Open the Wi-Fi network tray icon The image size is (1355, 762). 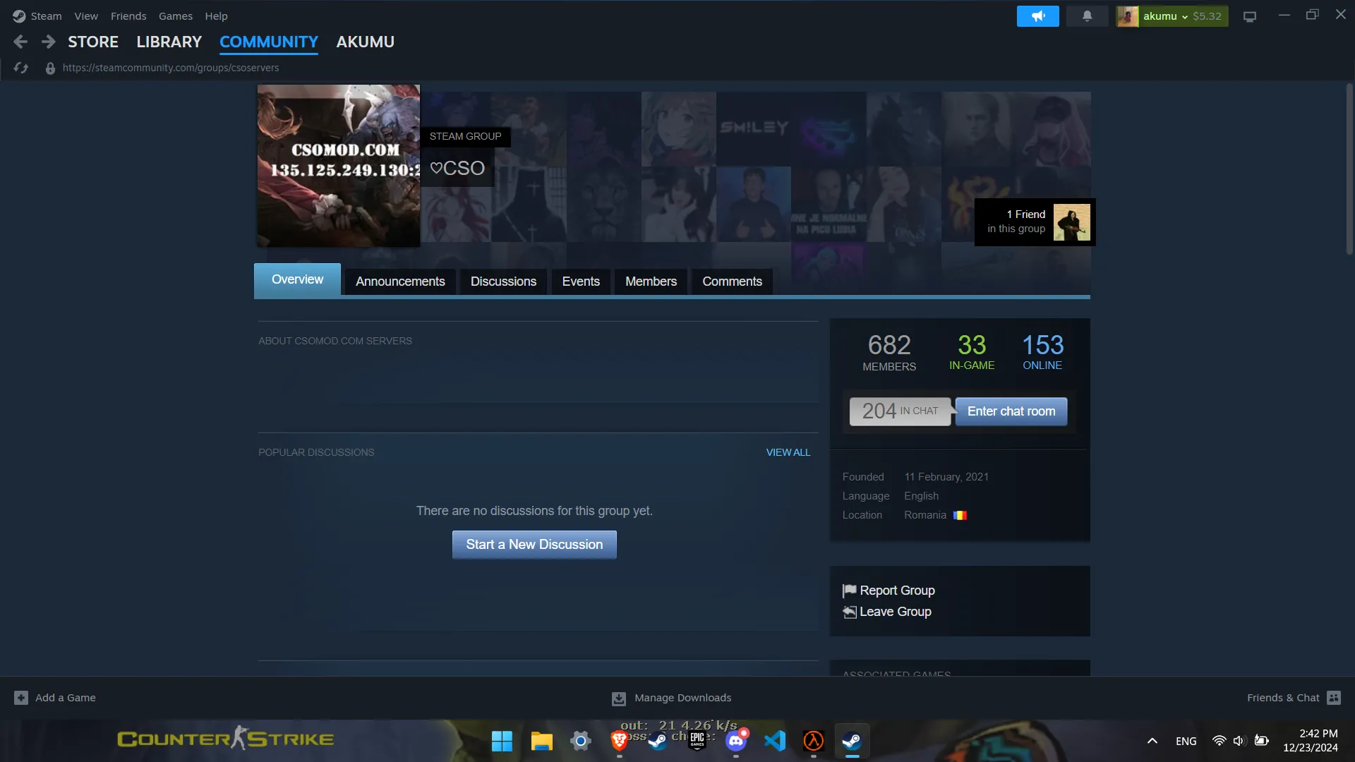[1219, 741]
